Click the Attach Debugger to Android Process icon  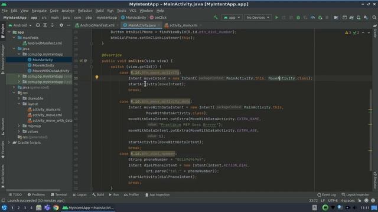tap(320, 18)
